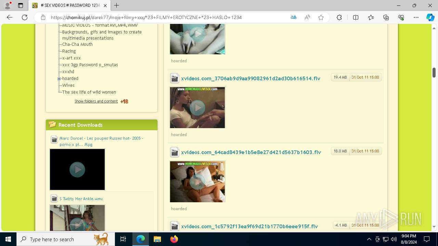Open a new tab with plus button
This screenshot has height=246, width=438.
tap(117, 5)
